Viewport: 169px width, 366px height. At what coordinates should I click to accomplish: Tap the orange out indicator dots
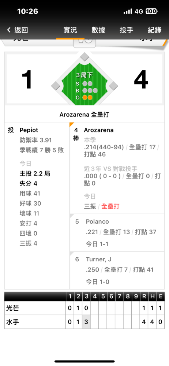(87, 97)
